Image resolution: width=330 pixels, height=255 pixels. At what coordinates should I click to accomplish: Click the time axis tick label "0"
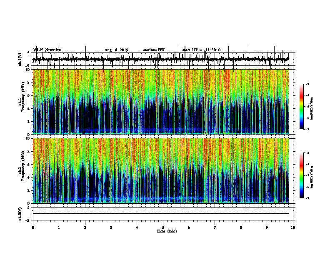click(33, 227)
